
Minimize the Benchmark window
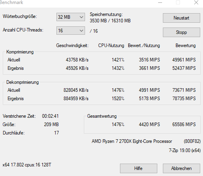160,2
